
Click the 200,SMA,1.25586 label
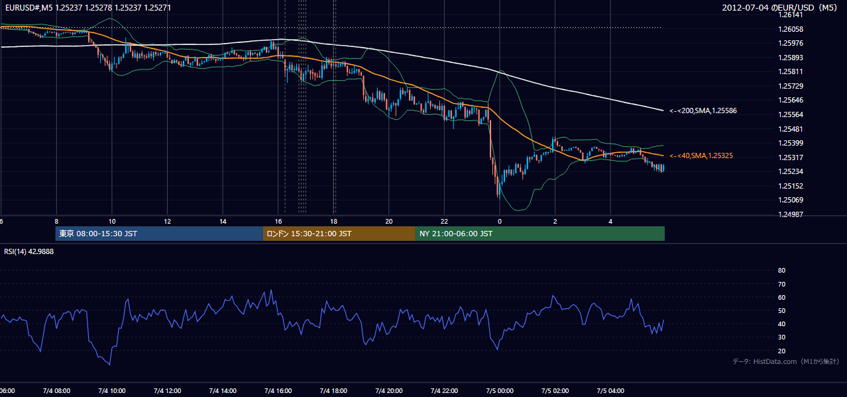pyautogui.click(x=703, y=110)
